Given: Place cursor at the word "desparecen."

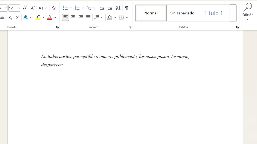Looking at the screenshot, I should click(52, 65).
